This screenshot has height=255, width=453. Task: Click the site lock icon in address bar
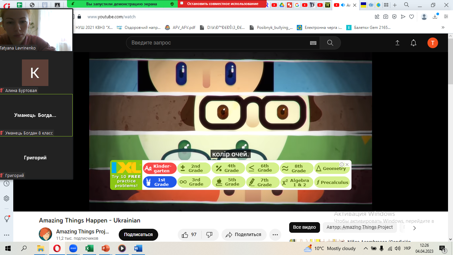[79, 17]
